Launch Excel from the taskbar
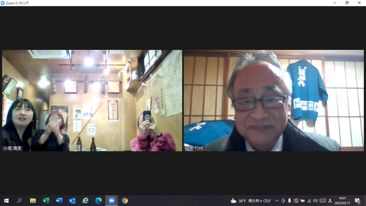Image resolution: width=366 pixels, height=206 pixels. [x=46, y=201]
